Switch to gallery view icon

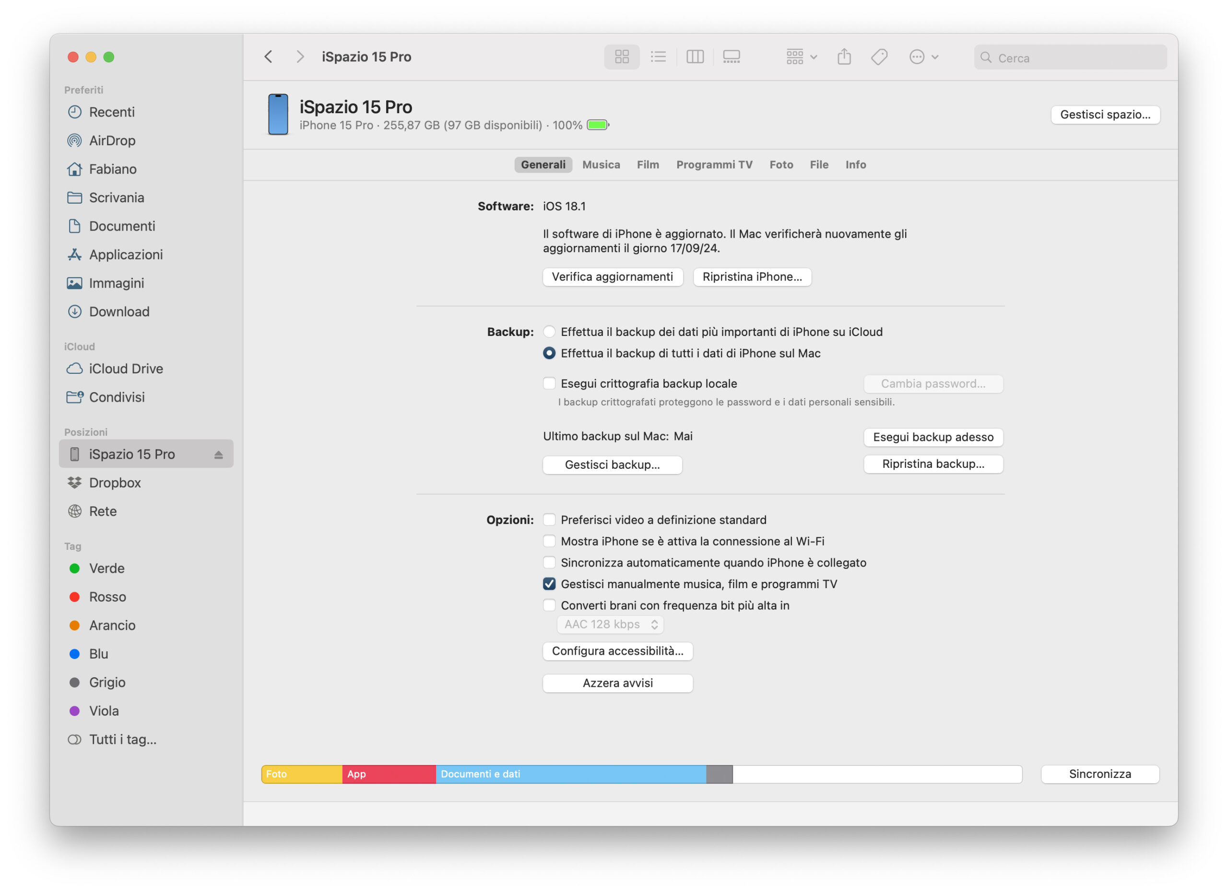click(x=731, y=57)
